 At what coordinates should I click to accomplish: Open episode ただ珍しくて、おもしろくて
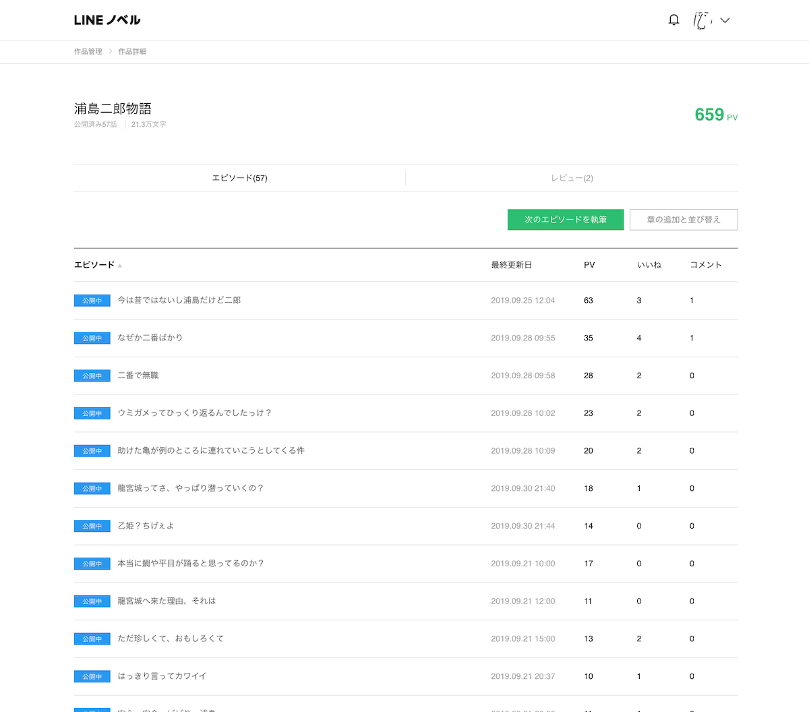(170, 639)
